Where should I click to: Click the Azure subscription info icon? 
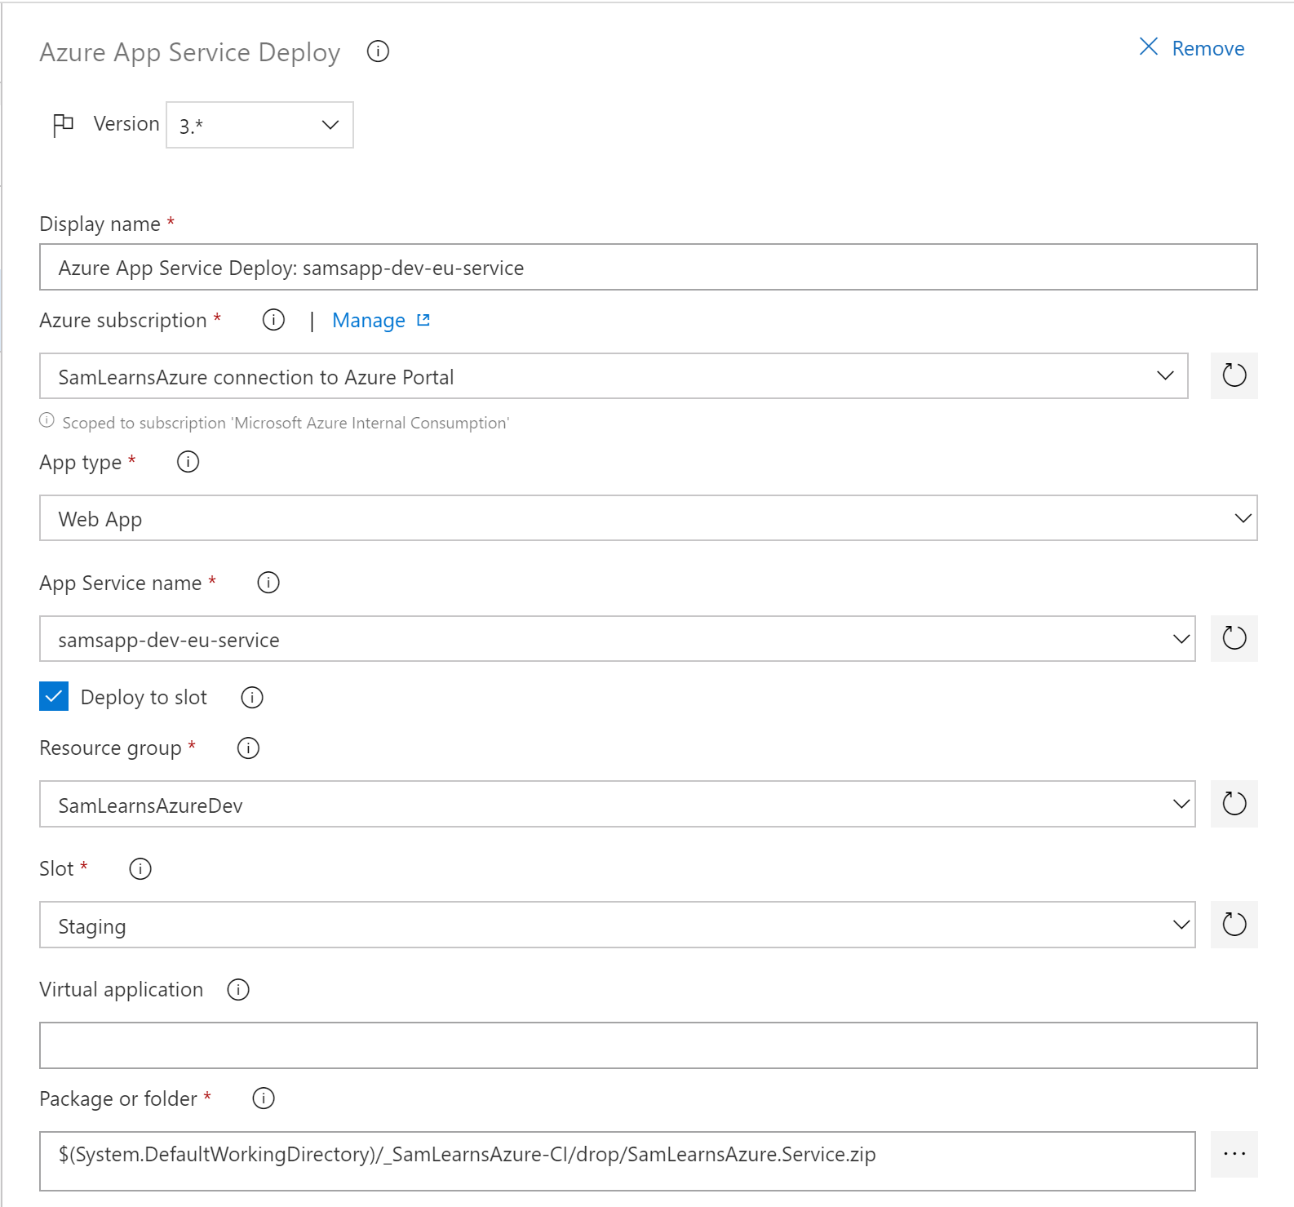point(273,320)
